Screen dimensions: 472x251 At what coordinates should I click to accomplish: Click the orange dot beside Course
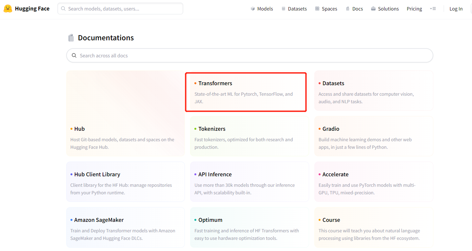tap(320, 220)
